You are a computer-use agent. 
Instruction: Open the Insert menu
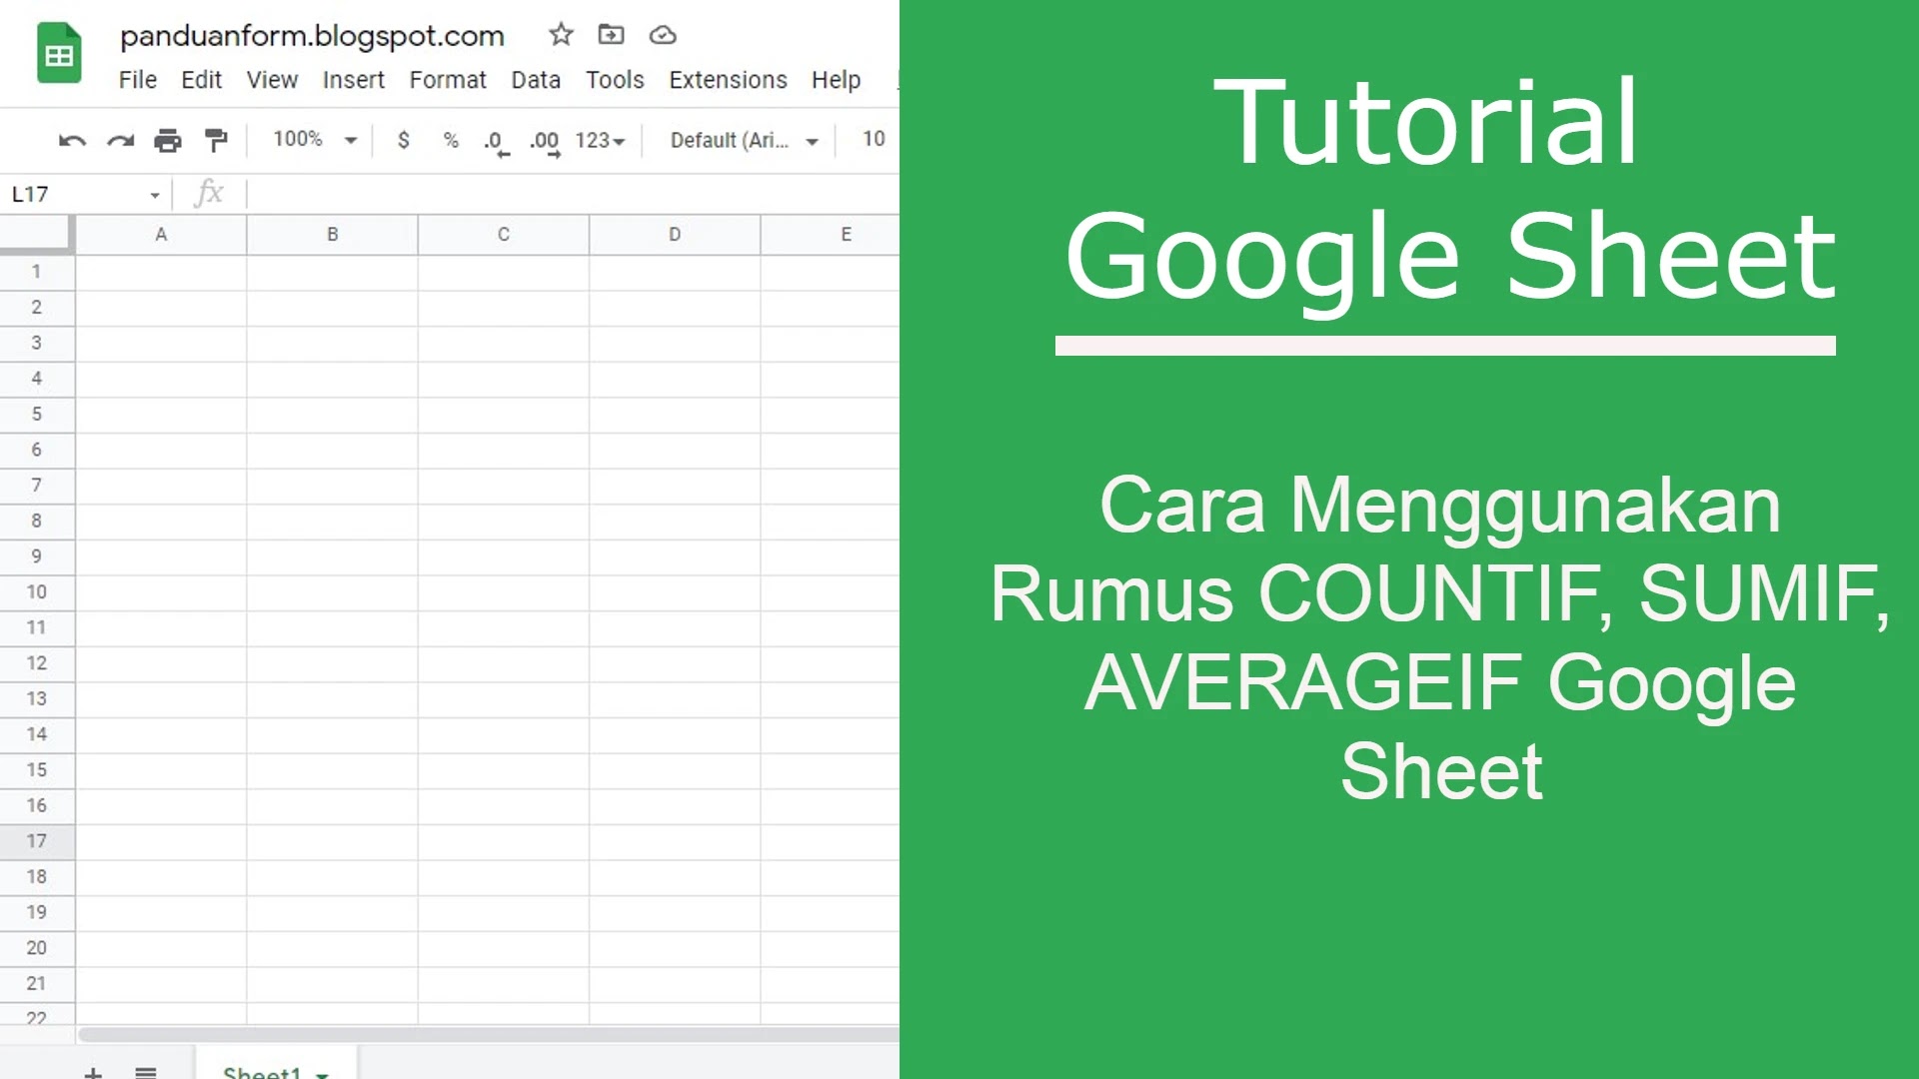pos(353,80)
